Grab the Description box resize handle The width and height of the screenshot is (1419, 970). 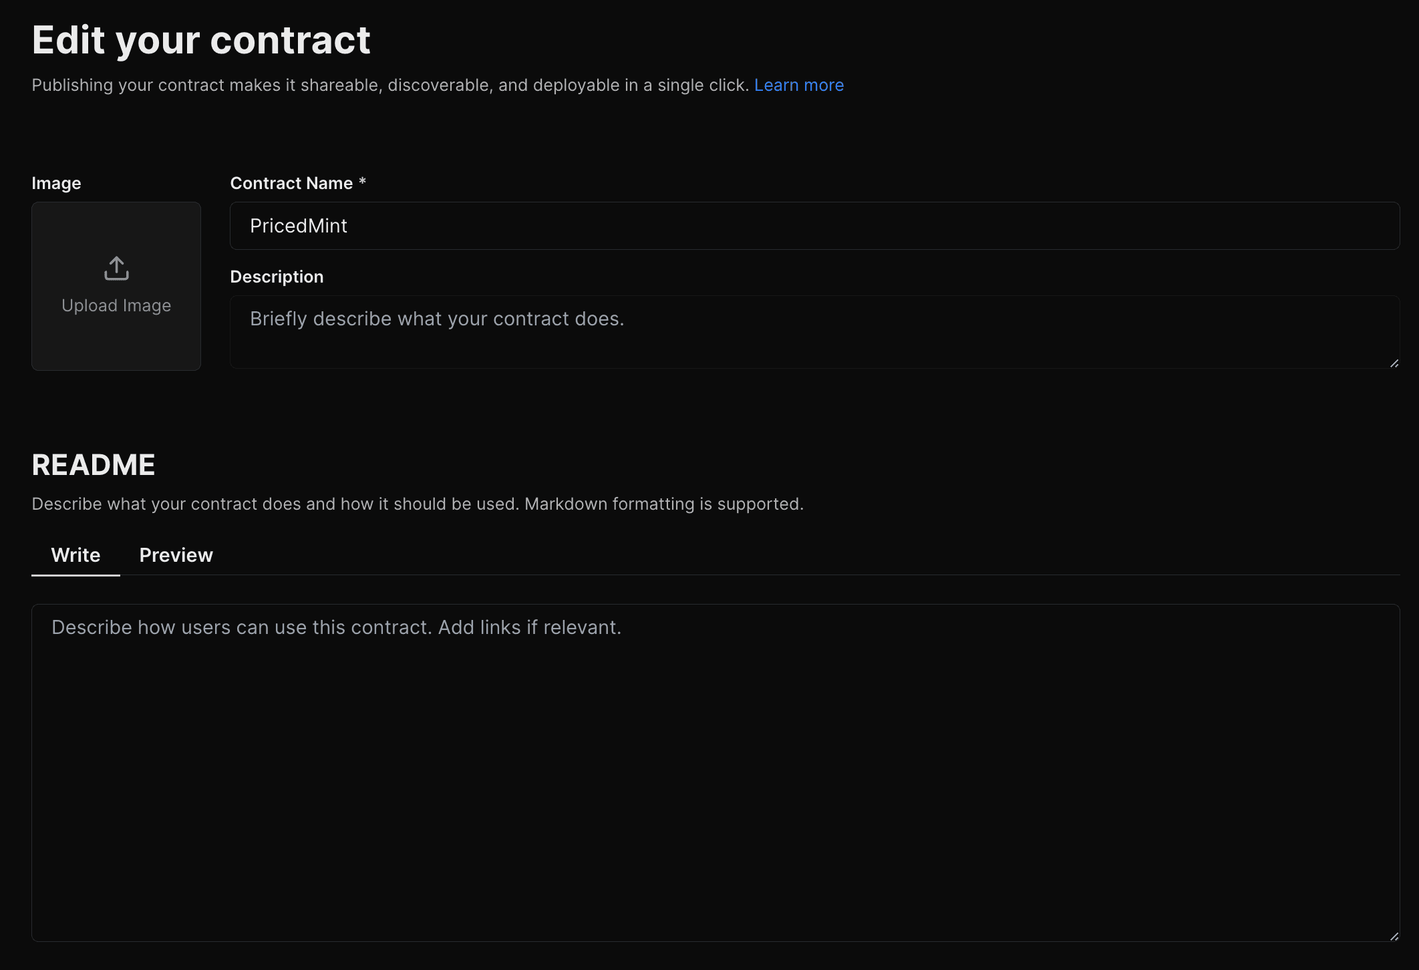[x=1394, y=363]
